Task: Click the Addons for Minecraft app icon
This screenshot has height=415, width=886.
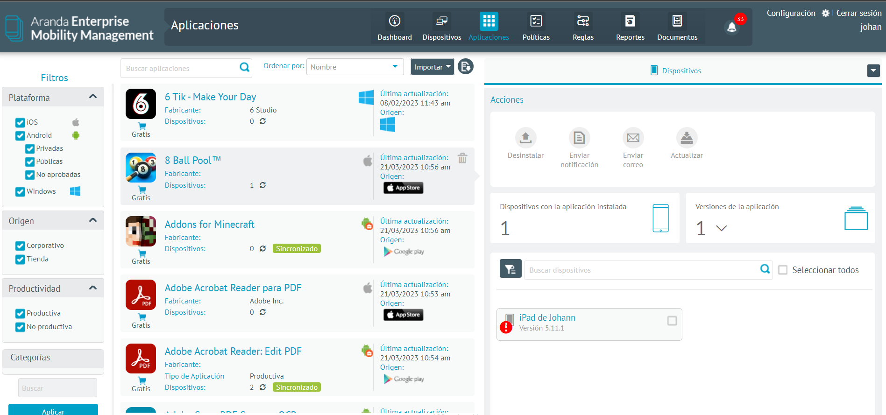Action: point(141,231)
